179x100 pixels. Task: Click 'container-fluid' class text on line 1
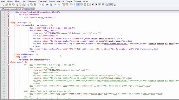[x=49, y=12]
